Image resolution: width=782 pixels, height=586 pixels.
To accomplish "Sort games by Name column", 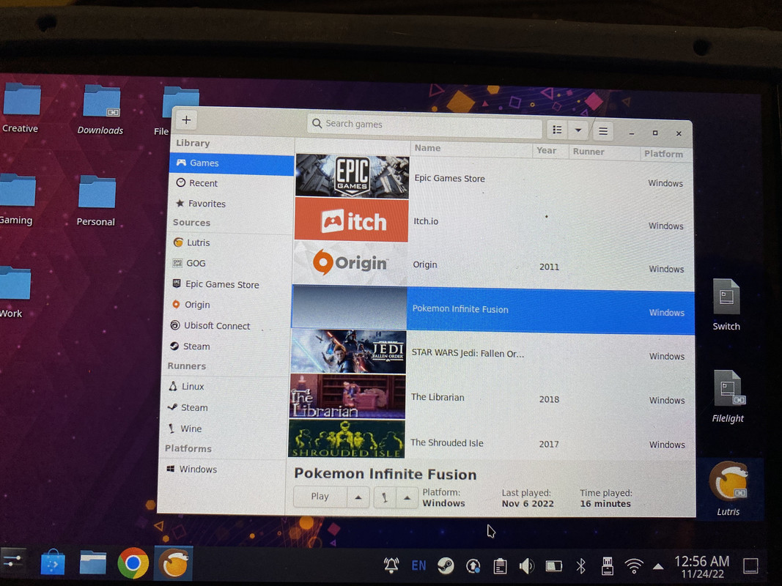I will tap(471, 149).
